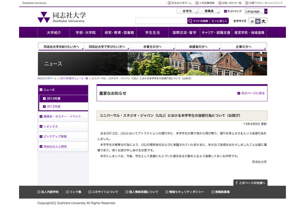Click the 重要なお知らせ heading
The width and height of the screenshot is (305, 208).
click(112, 93)
